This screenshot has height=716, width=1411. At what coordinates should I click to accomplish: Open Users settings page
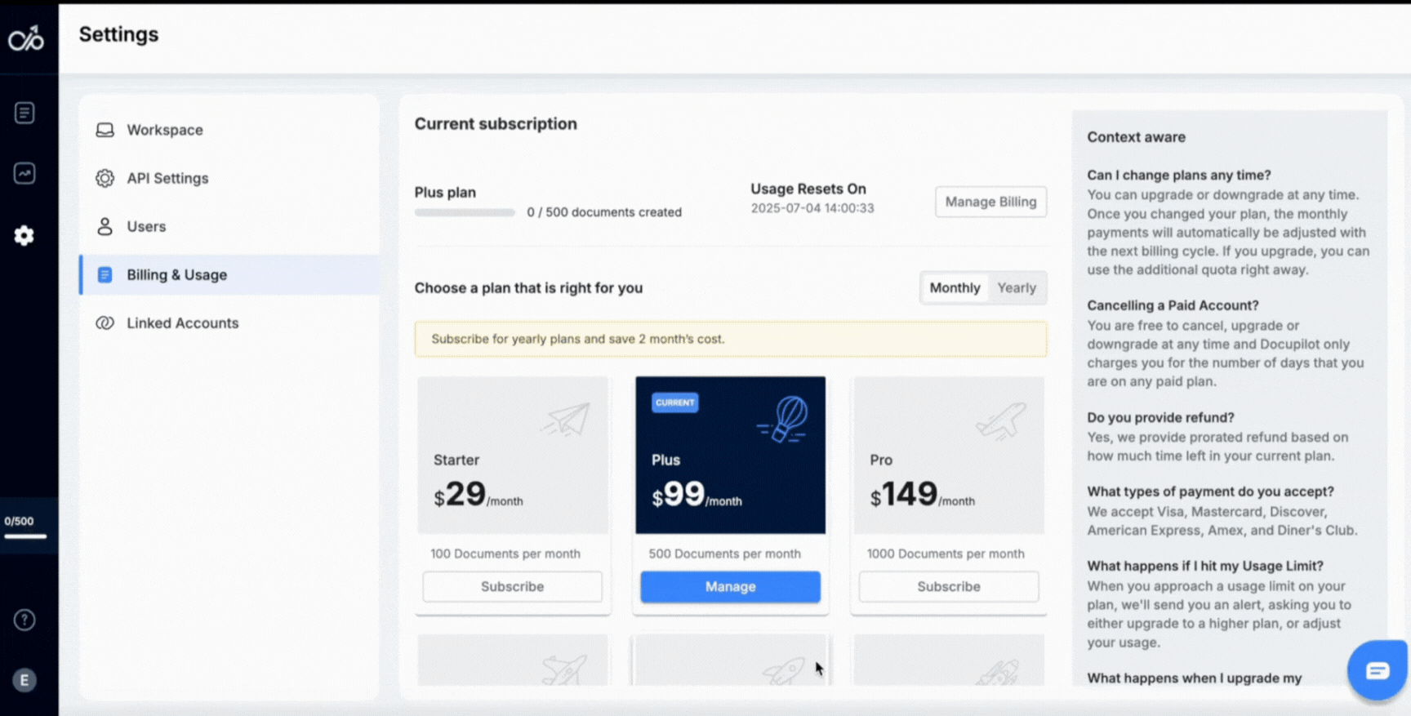tap(145, 226)
